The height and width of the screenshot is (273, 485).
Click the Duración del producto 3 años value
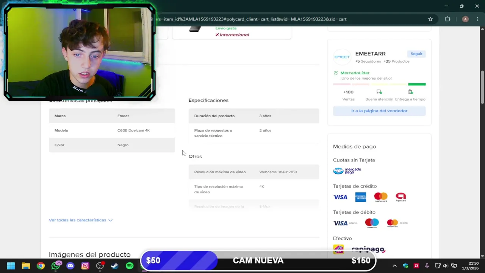pos(265,116)
